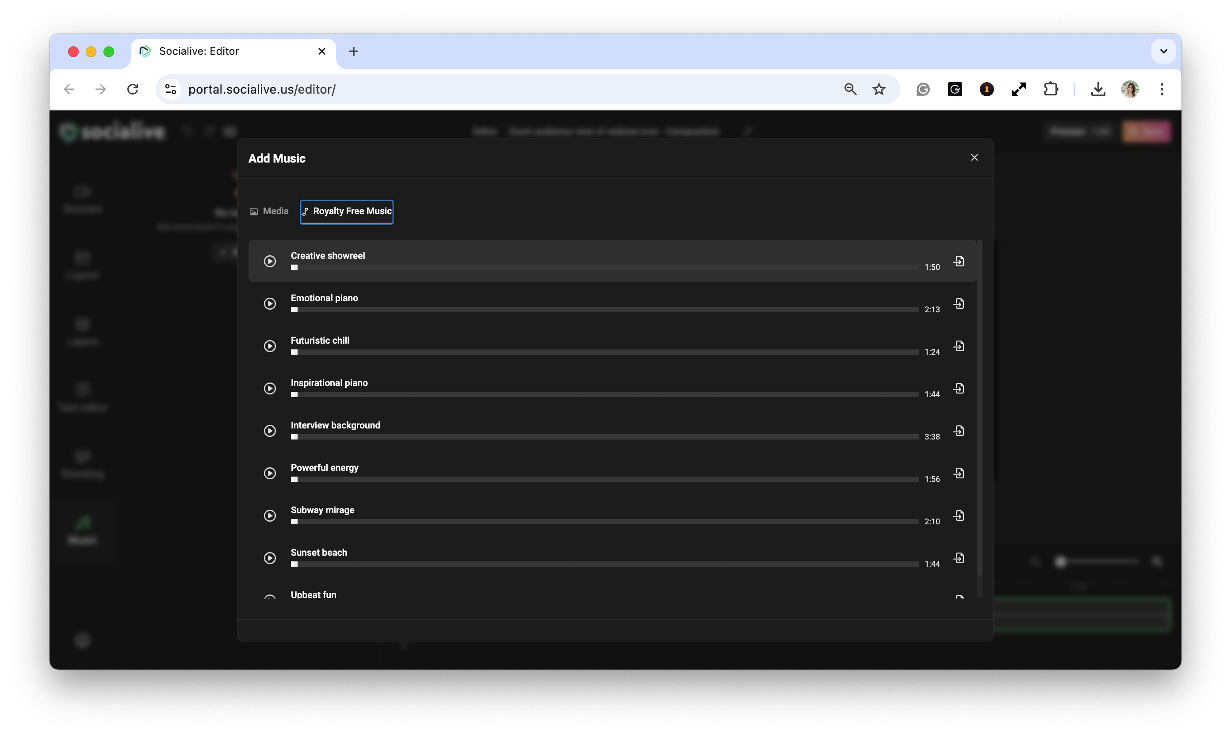Screen dimensions: 1231x735
Task: Play the Creative showreel track
Action: pyautogui.click(x=270, y=261)
